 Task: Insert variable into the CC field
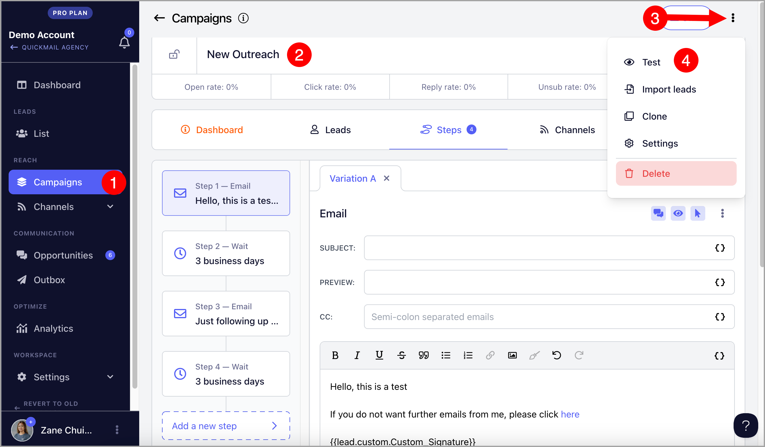(720, 317)
